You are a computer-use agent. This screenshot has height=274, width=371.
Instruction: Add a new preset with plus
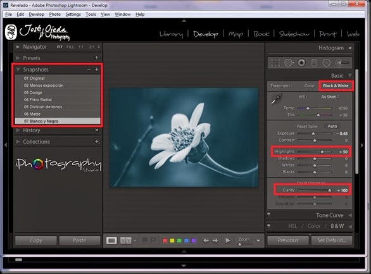[96, 58]
